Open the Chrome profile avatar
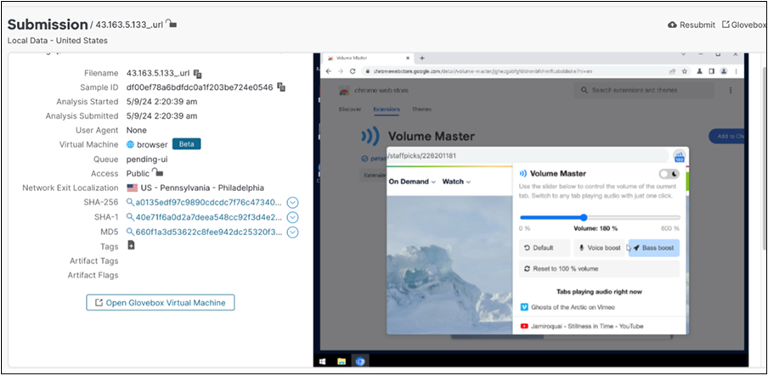 724,71
